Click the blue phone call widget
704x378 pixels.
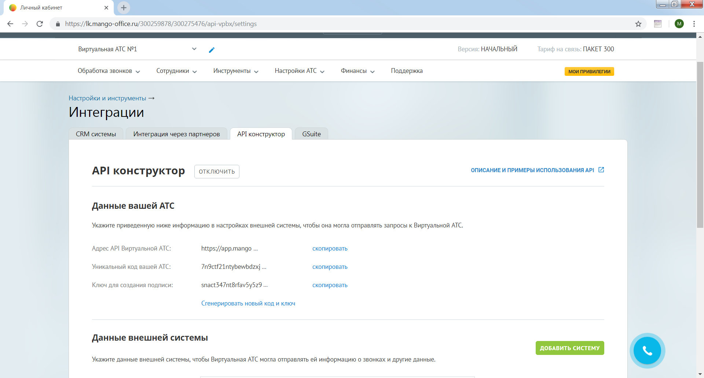tap(647, 351)
